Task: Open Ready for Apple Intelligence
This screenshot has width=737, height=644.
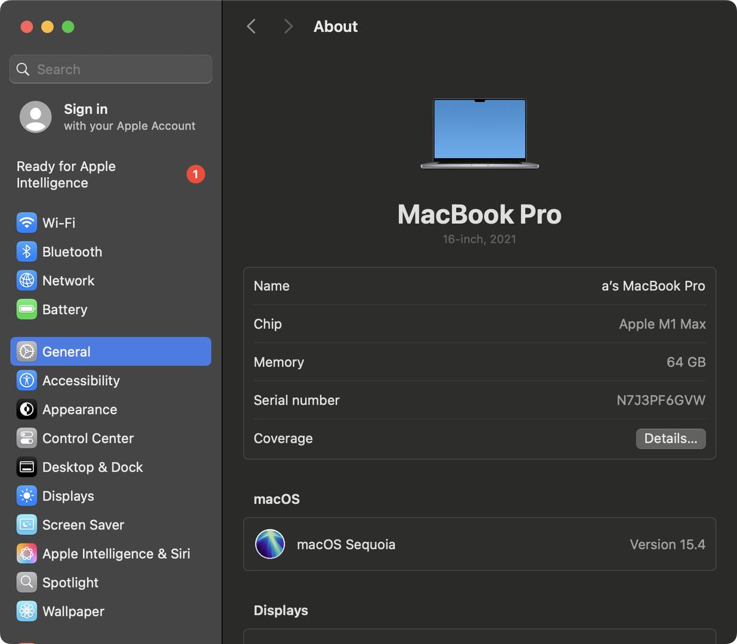Action: pyautogui.click(x=111, y=175)
